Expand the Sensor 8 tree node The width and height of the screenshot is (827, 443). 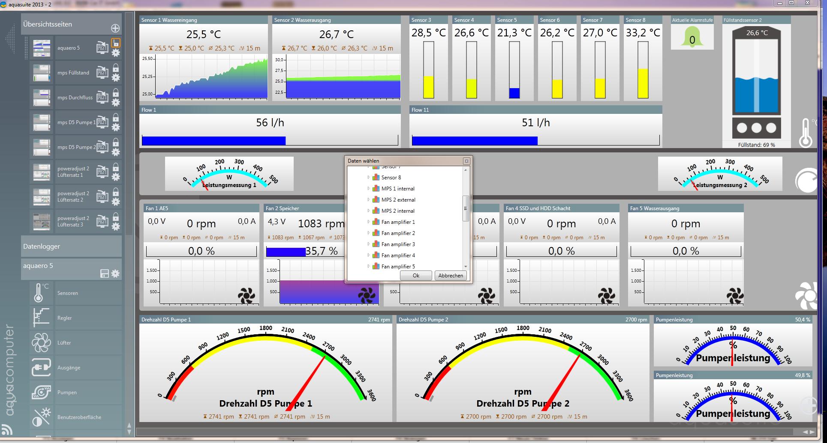368,177
